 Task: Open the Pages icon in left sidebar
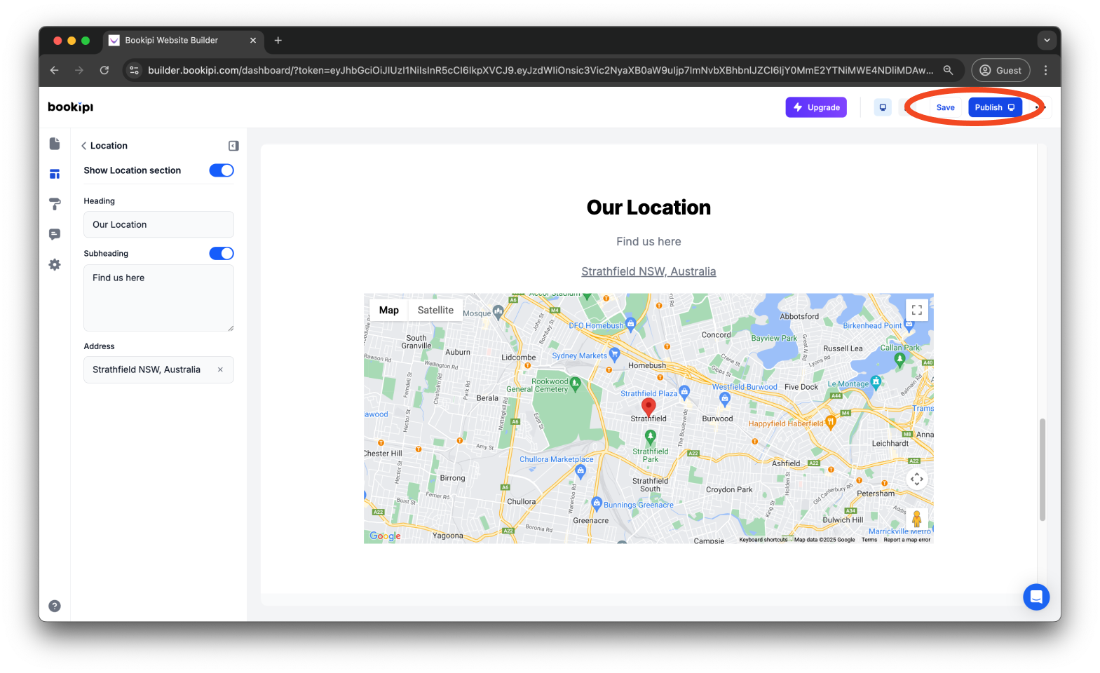click(55, 144)
